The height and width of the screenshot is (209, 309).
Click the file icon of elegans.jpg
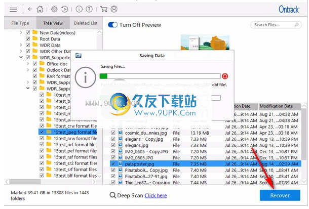(120, 145)
